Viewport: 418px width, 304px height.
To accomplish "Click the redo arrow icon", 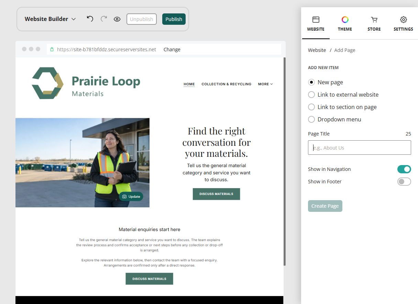I will [104, 19].
